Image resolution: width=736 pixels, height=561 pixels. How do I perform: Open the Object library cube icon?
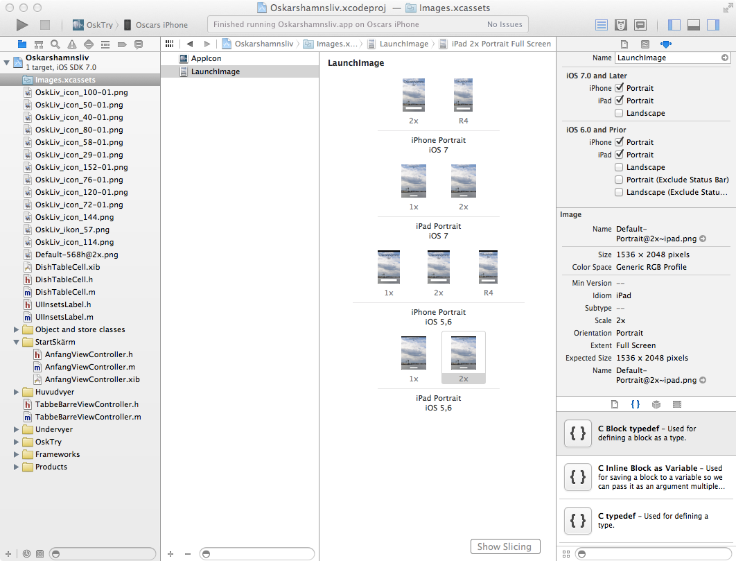(656, 404)
